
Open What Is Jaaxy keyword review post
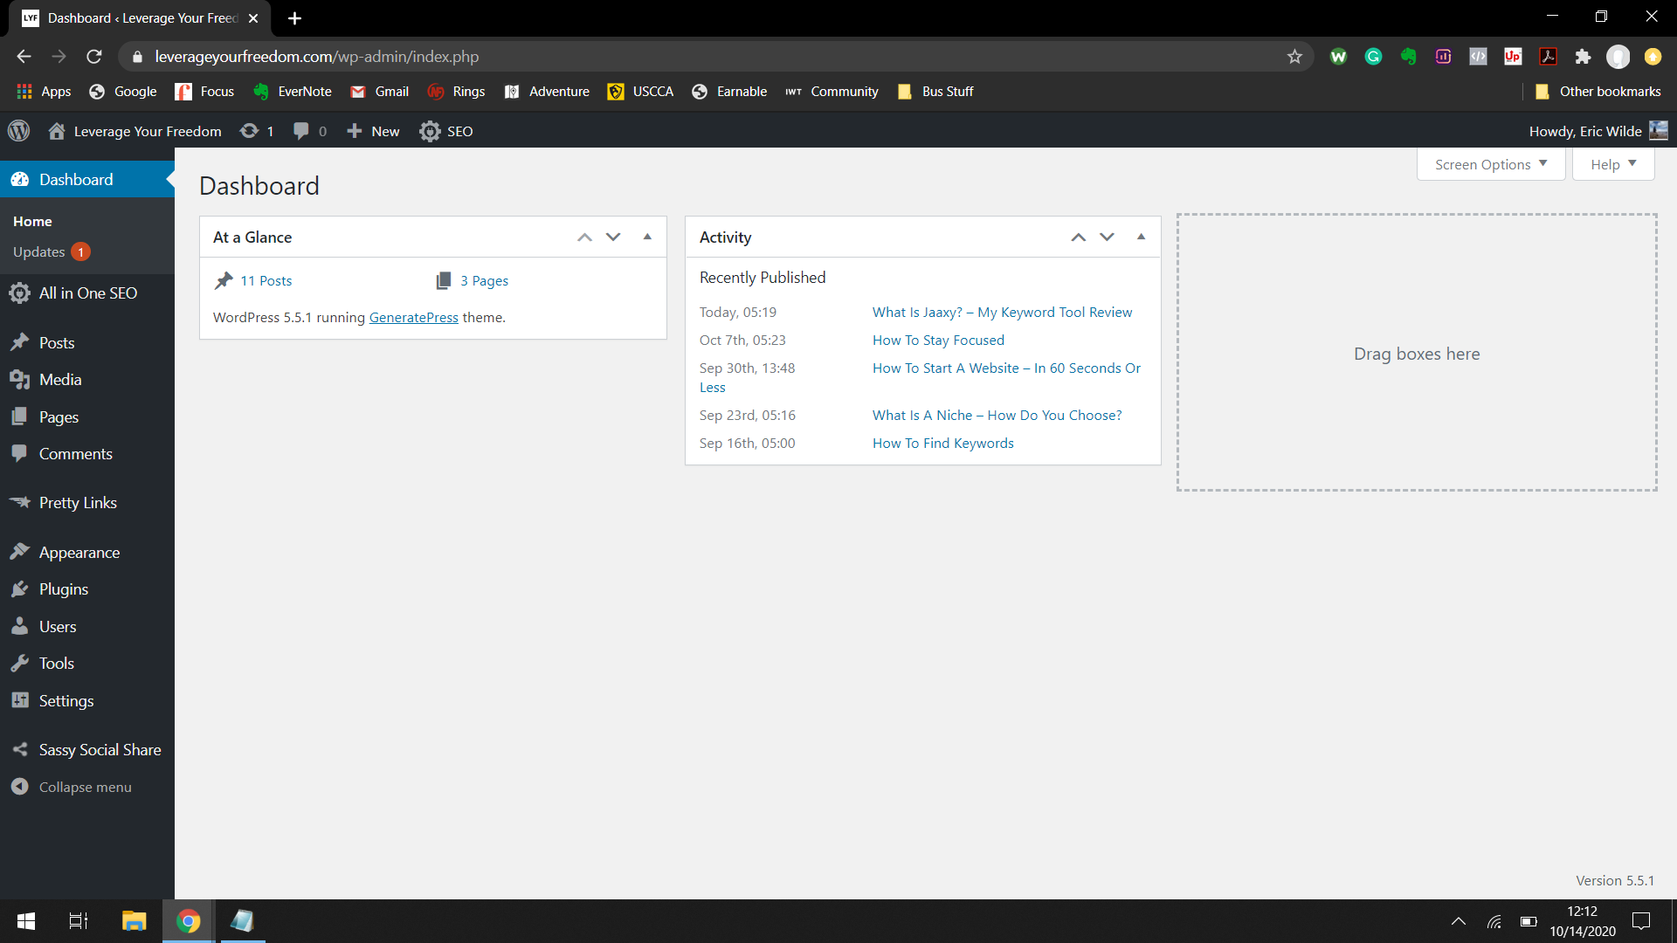[1001, 311]
